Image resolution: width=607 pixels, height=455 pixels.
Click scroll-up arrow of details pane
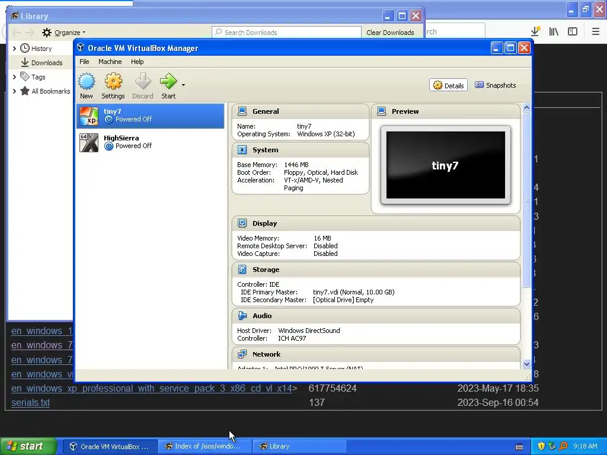pyautogui.click(x=526, y=108)
